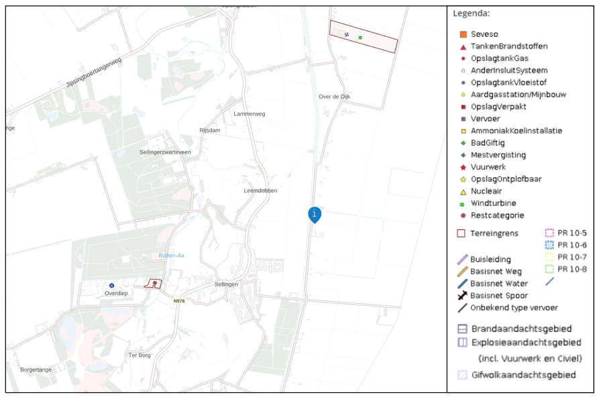Click the blue Mestvergisting diamond icon
This screenshot has height=397, width=599.
pyautogui.click(x=464, y=155)
